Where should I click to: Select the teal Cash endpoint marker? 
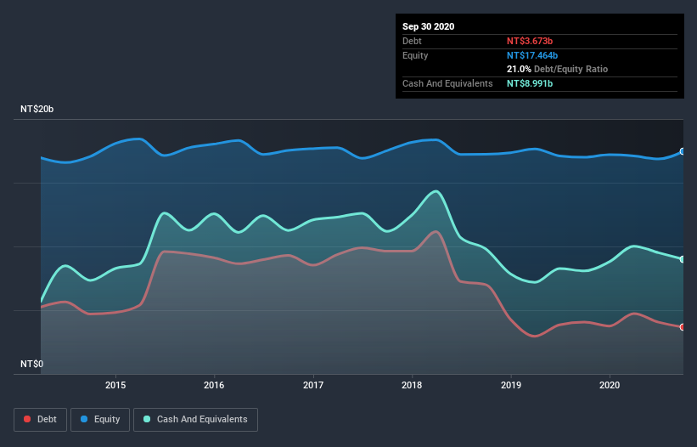pyautogui.click(x=683, y=259)
